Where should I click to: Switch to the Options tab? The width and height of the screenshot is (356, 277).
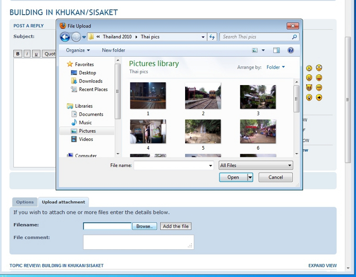click(x=25, y=202)
